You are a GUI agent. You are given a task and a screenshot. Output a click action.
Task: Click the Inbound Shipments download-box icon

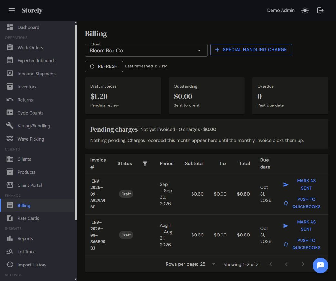(x=10, y=73)
